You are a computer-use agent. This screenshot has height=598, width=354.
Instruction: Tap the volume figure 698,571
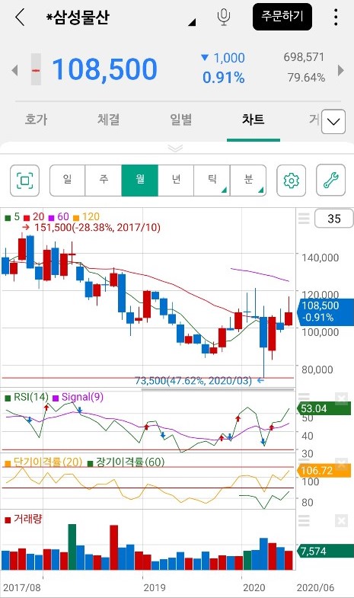(304, 57)
